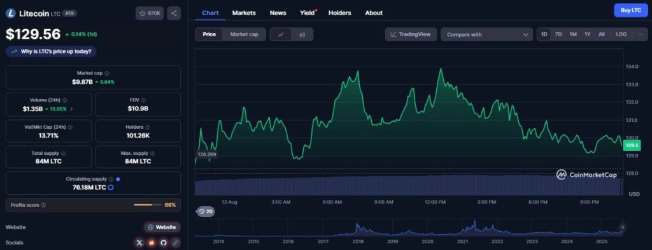Open the X (Twitter) social link
652x250 pixels.
click(139, 242)
